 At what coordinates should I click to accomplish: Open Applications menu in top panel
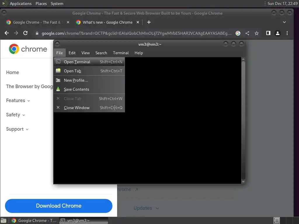21,3
